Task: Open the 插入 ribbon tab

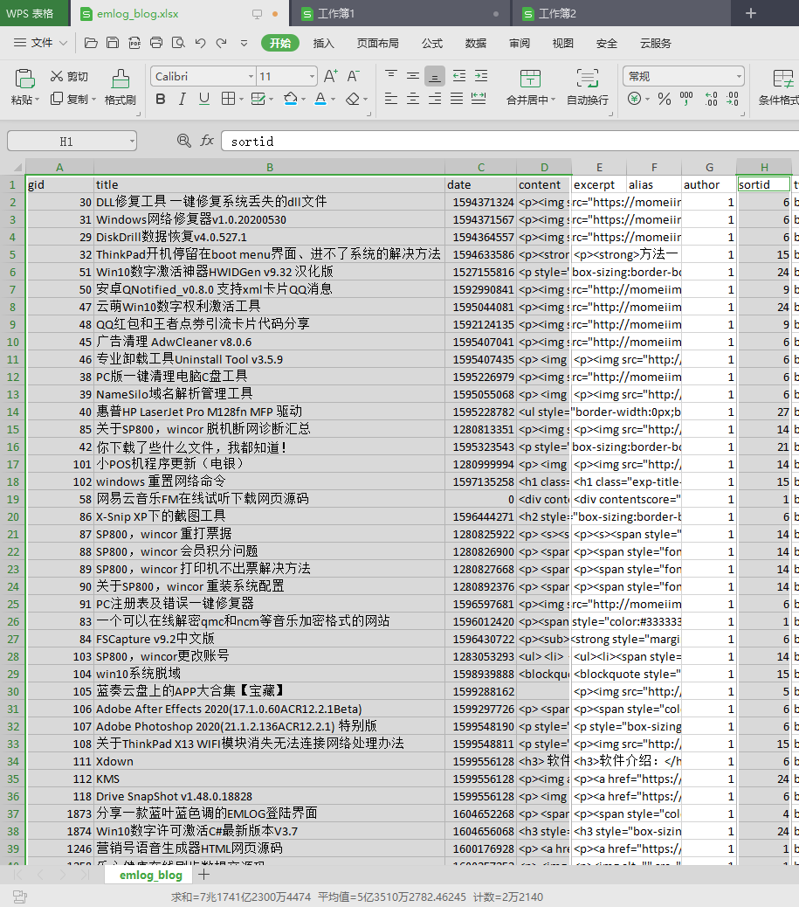Action: point(323,44)
